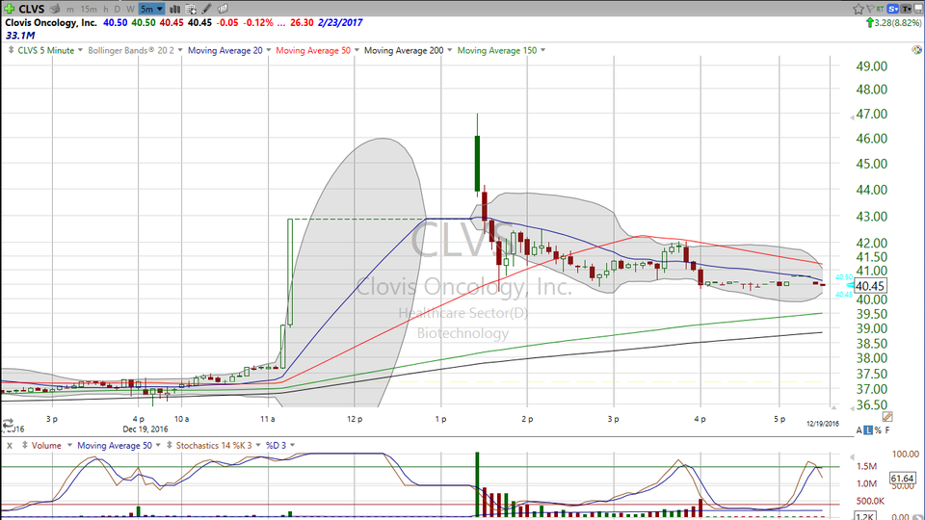Click the small triangle marker near 47.00

(851, 117)
